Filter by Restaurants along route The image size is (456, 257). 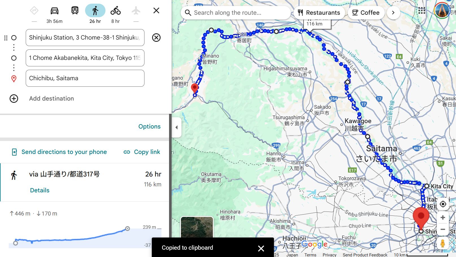coord(319,13)
